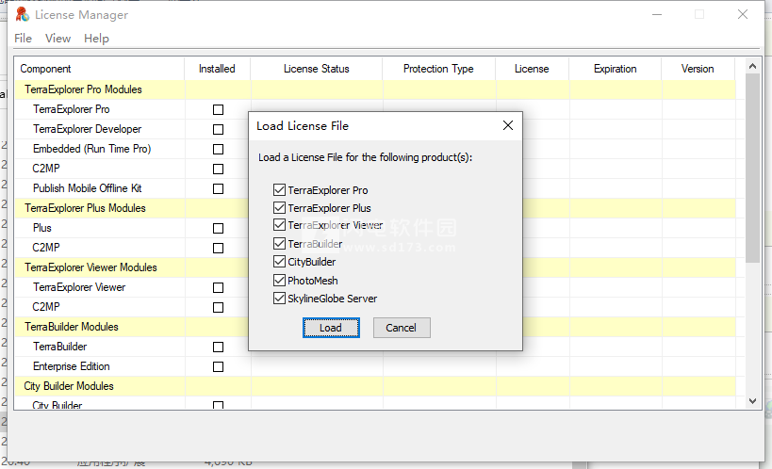Viewport: 772px width, 469px height.
Task: Uncheck CityBuilder in the dialog
Action: tap(279, 261)
